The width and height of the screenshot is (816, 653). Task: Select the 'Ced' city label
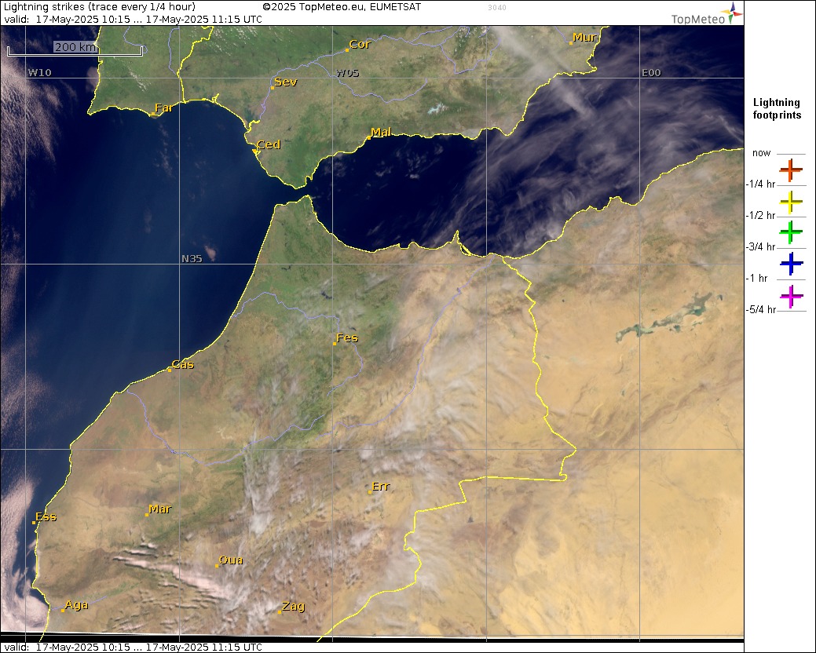click(269, 144)
